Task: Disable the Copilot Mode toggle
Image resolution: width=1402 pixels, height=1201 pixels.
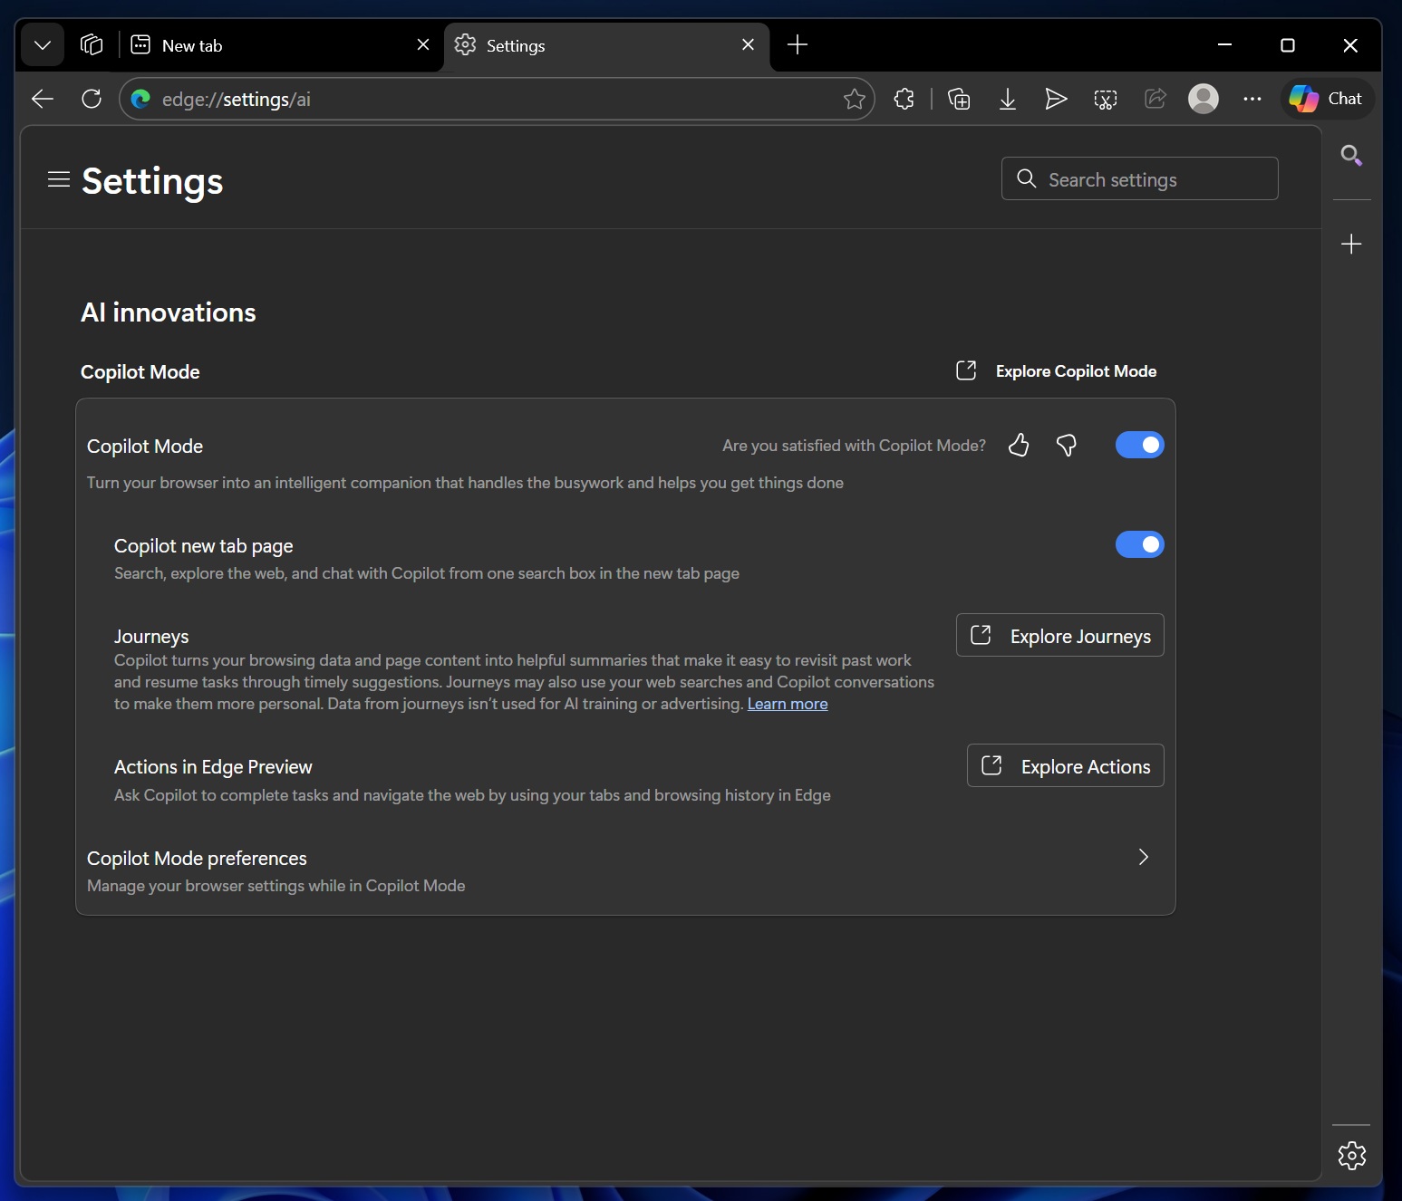Action: [x=1139, y=445]
